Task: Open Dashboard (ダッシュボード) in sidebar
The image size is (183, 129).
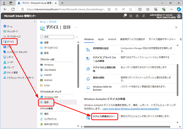Action: [x=11, y=31]
